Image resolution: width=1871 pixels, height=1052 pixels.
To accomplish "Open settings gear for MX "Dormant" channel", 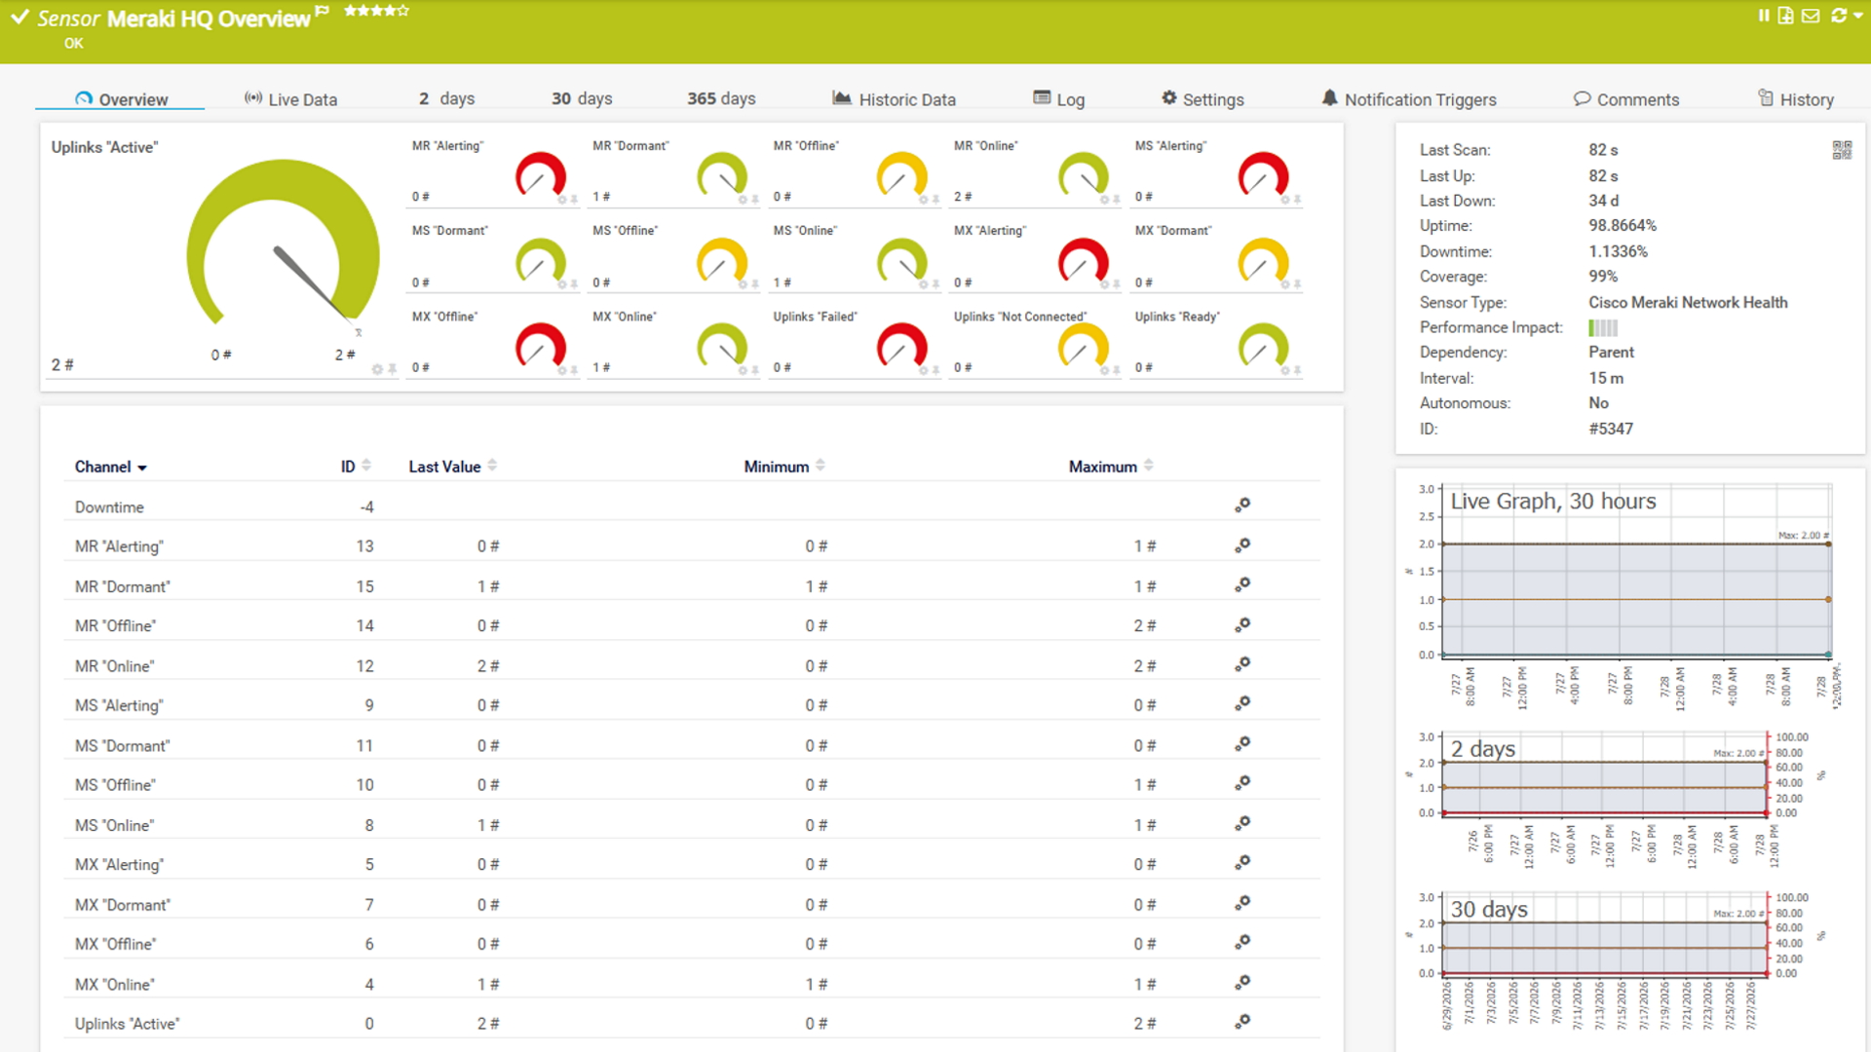I will click(1242, 903).
